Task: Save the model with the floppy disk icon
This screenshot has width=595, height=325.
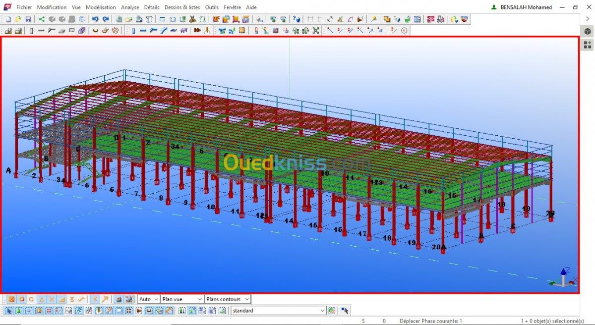Action: pos(28,19)
